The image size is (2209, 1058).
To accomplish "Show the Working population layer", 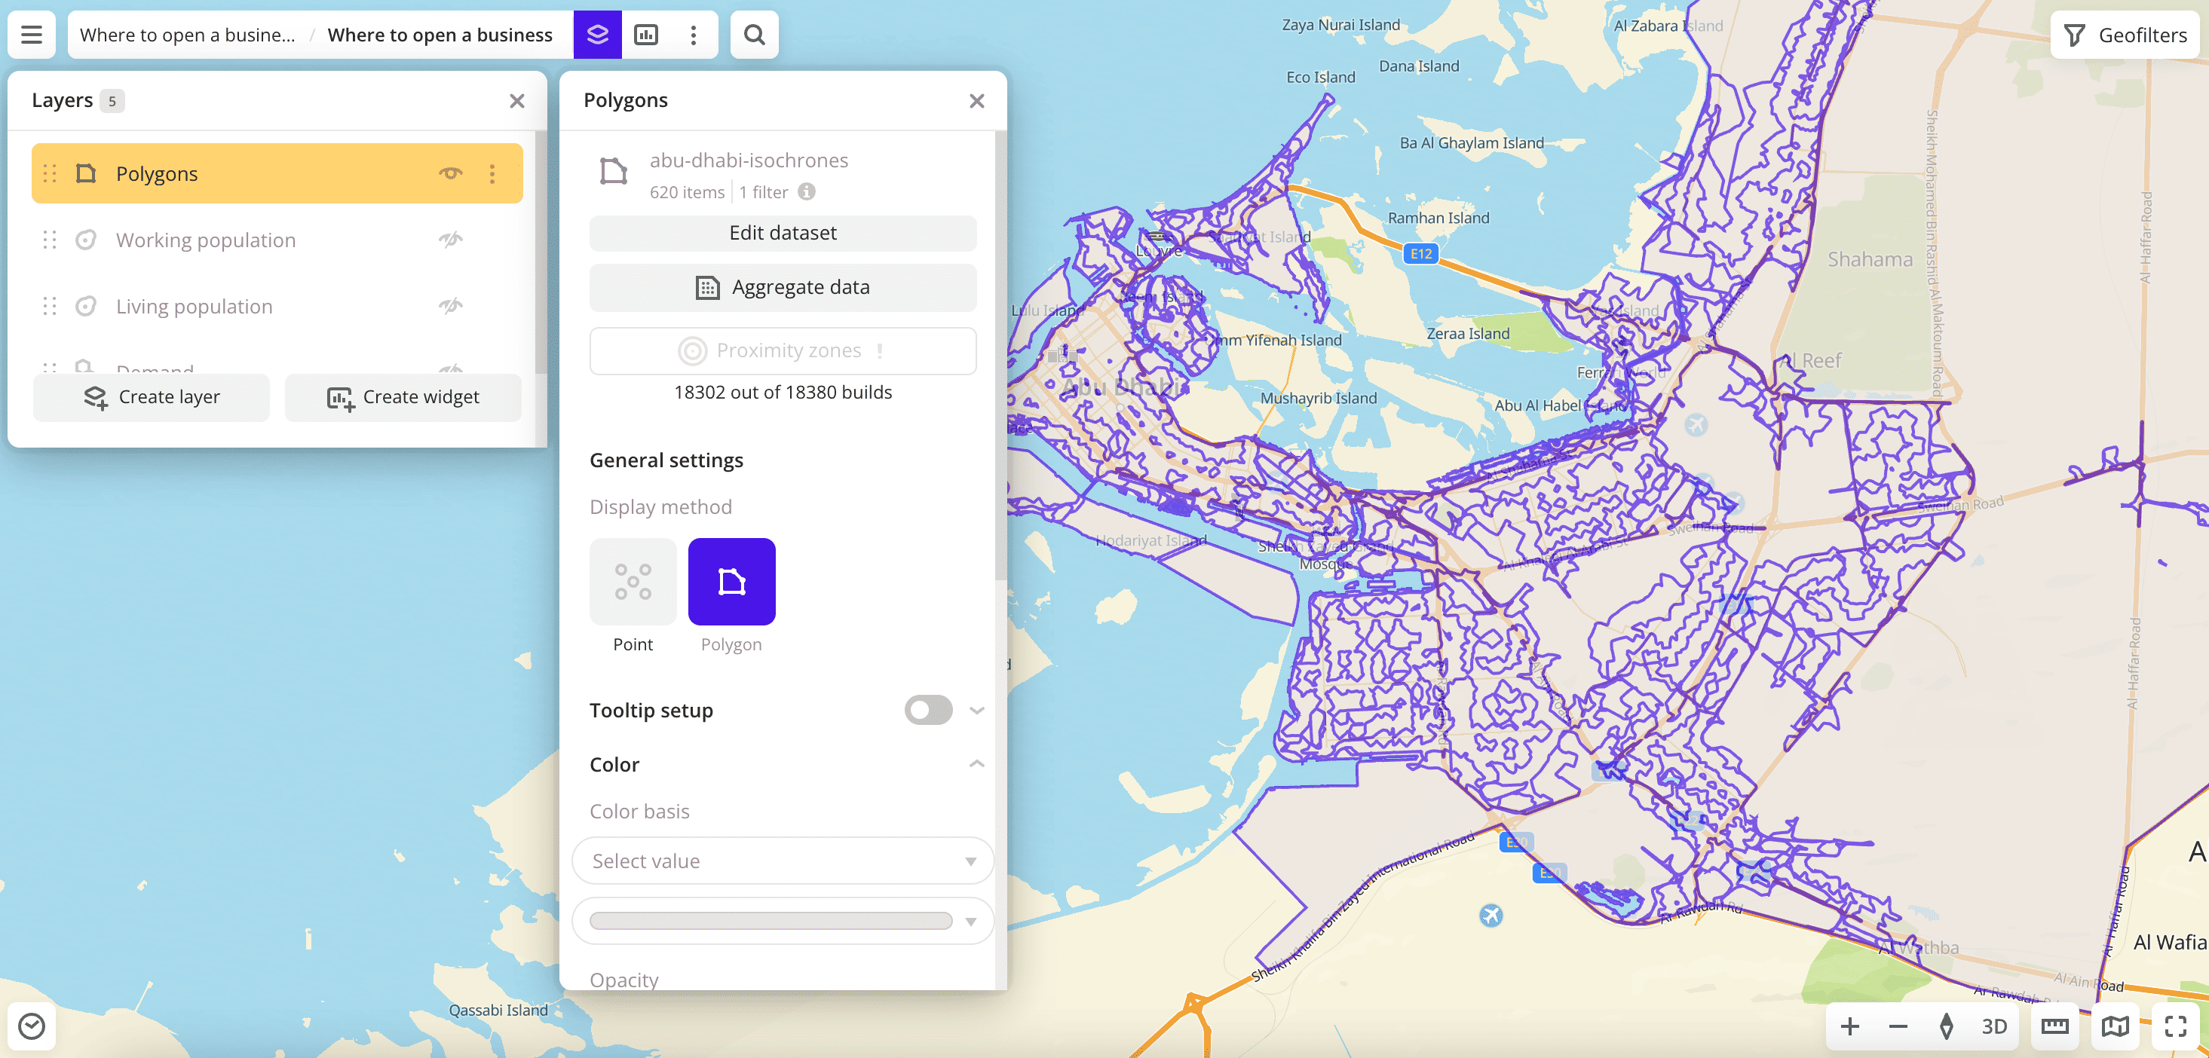I will [450, 239].
